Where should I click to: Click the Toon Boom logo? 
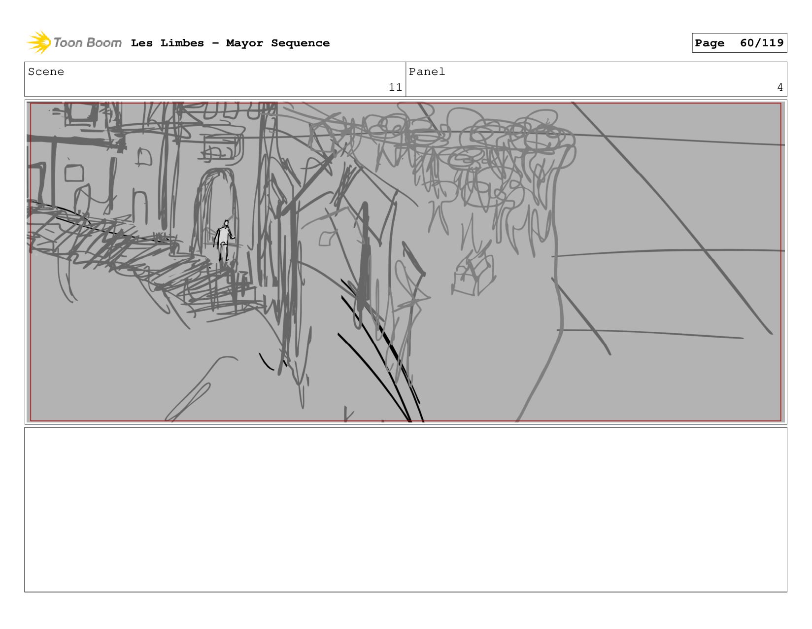pos(74,43)
